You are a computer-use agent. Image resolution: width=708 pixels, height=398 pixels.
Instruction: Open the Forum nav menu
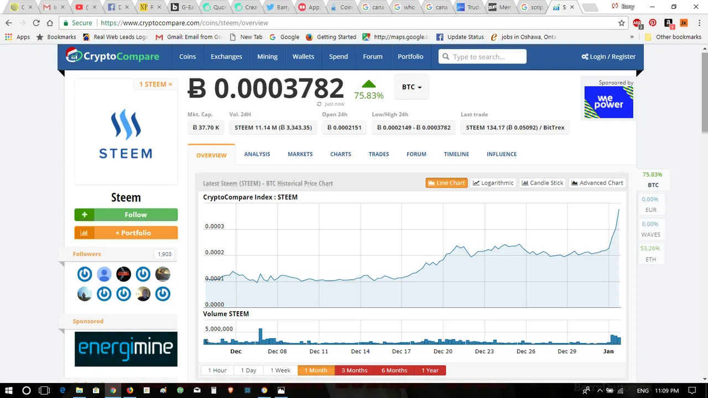tap(372, 56)
